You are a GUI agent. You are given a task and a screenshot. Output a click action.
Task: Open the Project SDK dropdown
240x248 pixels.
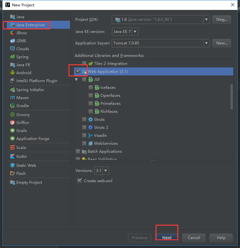coord(206,19)
